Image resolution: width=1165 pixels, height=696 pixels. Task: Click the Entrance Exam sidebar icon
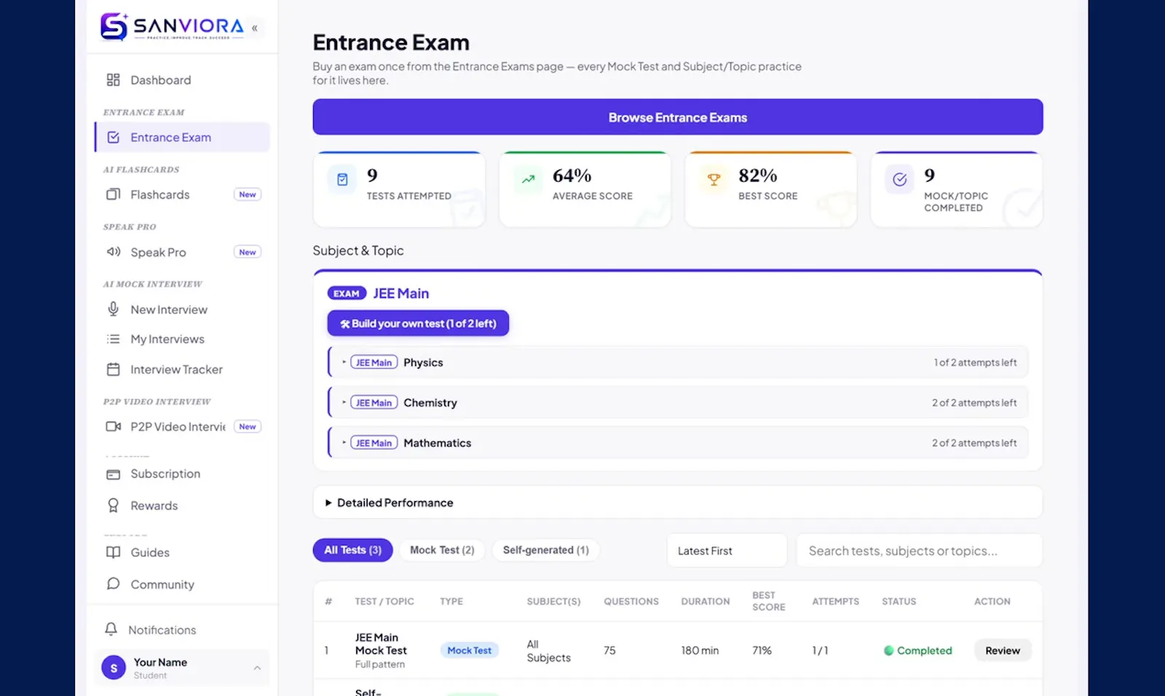[x=114, y=137]
